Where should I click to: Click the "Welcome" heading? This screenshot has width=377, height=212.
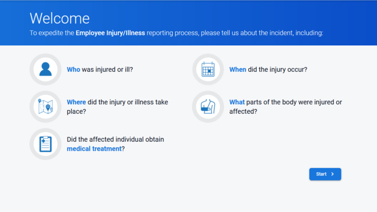(x=59, y=18)
